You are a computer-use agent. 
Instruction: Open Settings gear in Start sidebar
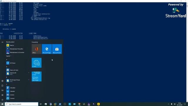2,95
